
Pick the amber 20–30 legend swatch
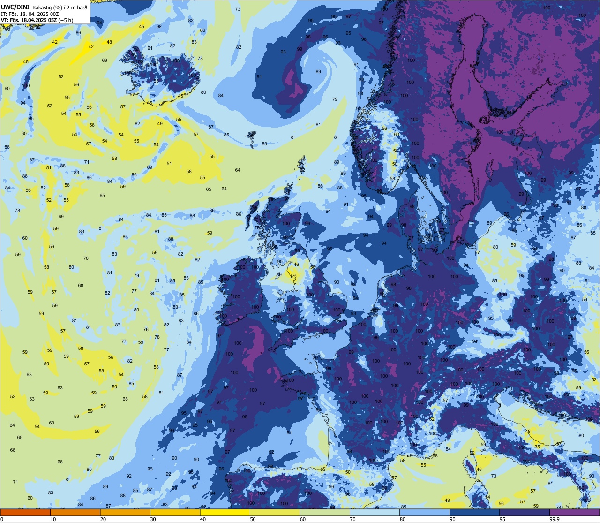pyautogui.click(x=125, y=512)
